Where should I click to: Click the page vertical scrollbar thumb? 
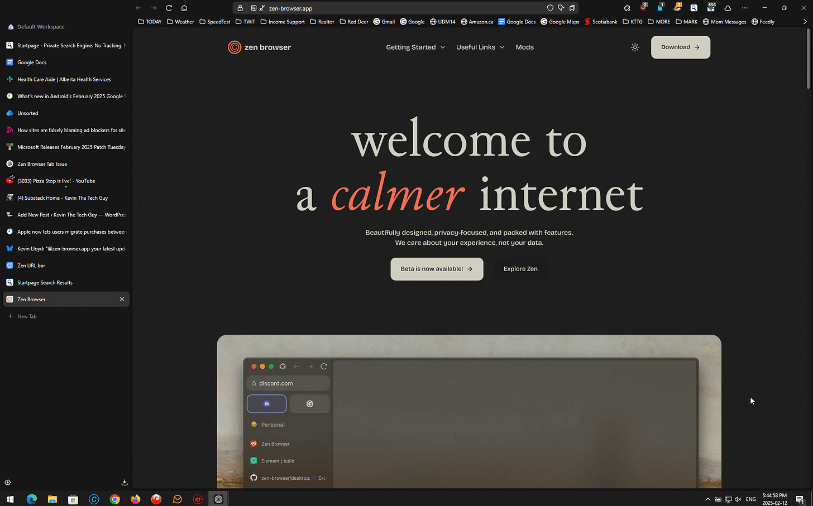coord(808,59)
